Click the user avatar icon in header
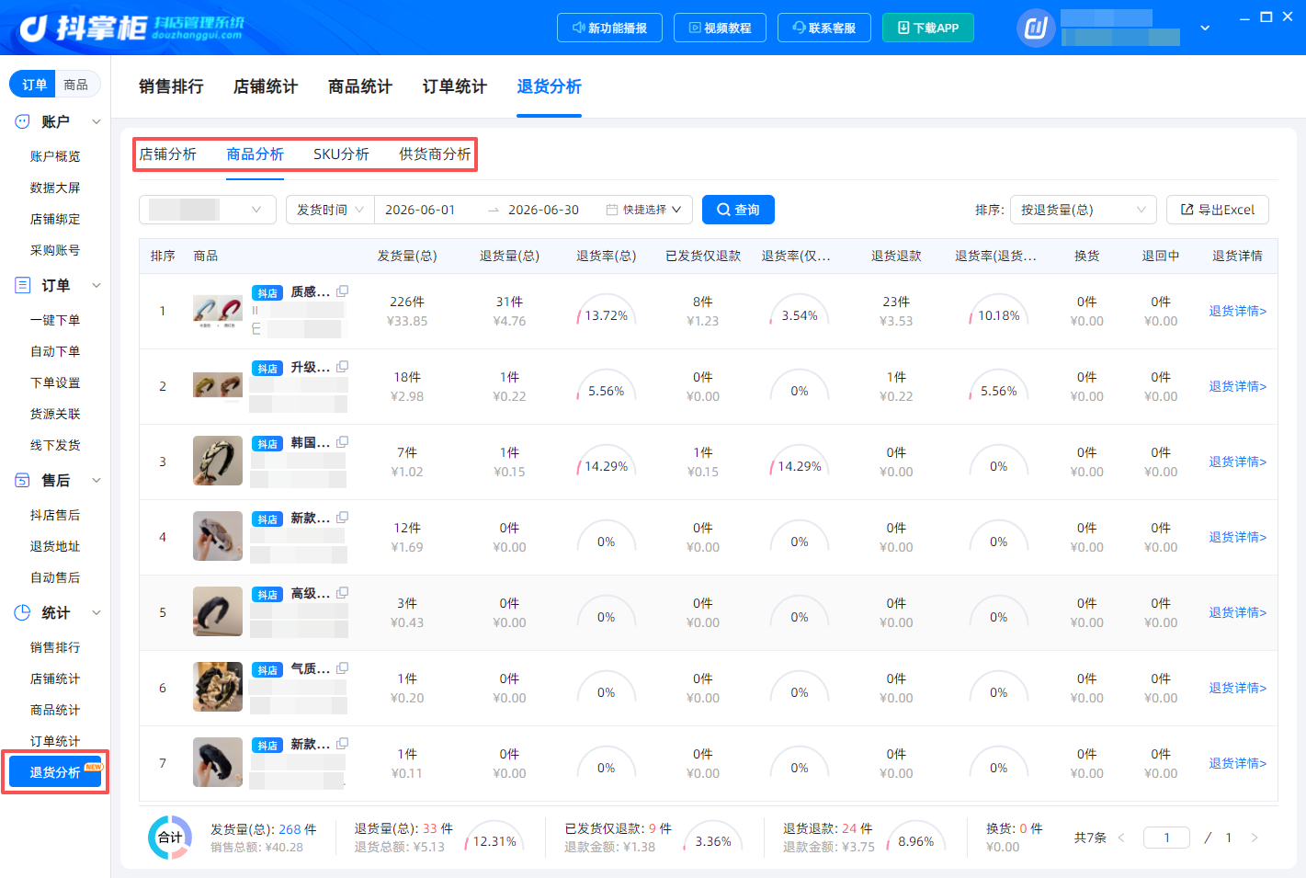The height and width of the screenshot is (878, 1306). [1036, 29]
